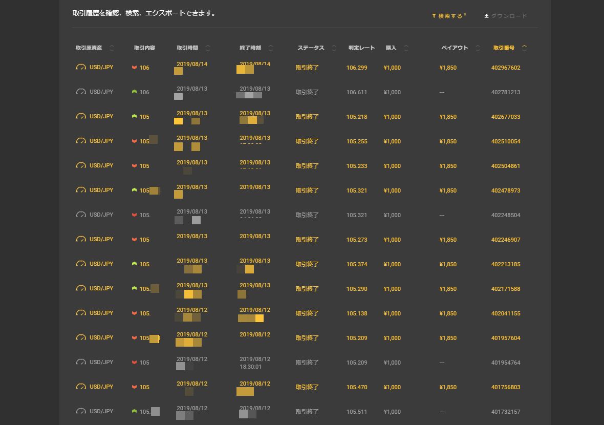Click the 取引内容 column header
604x425 pixels.
pos(144,48)
